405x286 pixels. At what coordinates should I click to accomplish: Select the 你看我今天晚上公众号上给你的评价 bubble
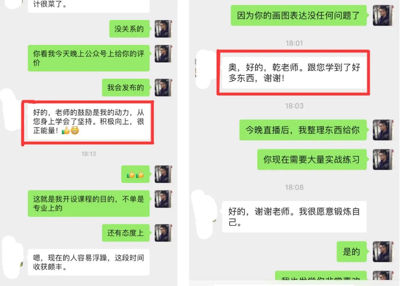88,58
